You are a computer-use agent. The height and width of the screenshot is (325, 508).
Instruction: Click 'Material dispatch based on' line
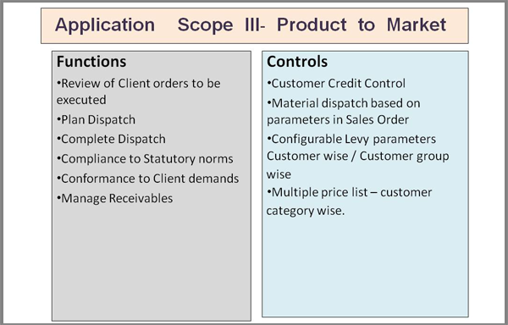pos(344,103)
